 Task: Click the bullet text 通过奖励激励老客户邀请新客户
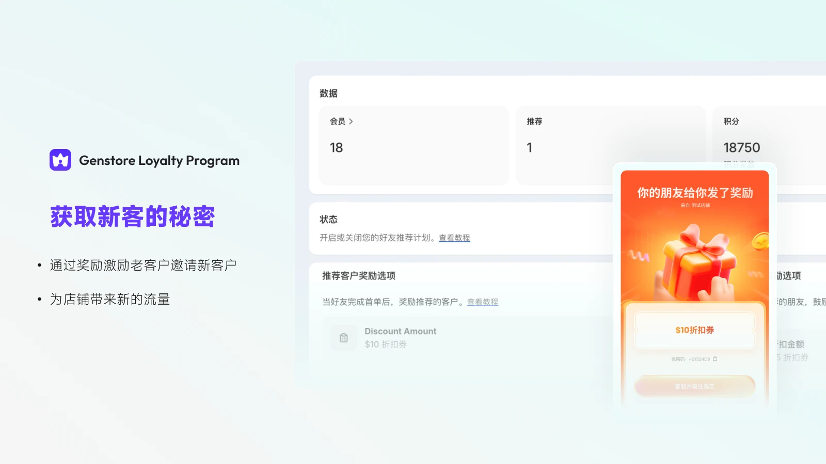144,265
